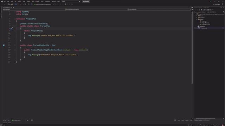Collapse the ProjectModConfig class code block
The height and width of the screenshot is (126, 225).
point(15,45)
